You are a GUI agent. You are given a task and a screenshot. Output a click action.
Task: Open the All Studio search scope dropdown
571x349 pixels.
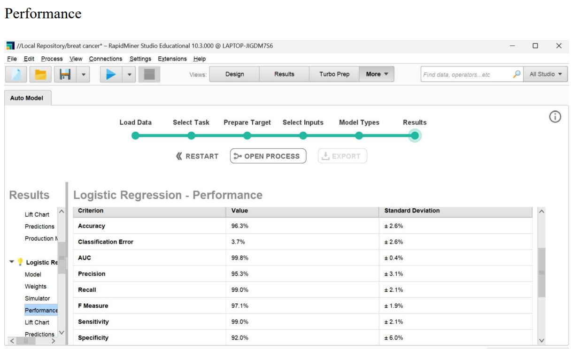(545, 74)
